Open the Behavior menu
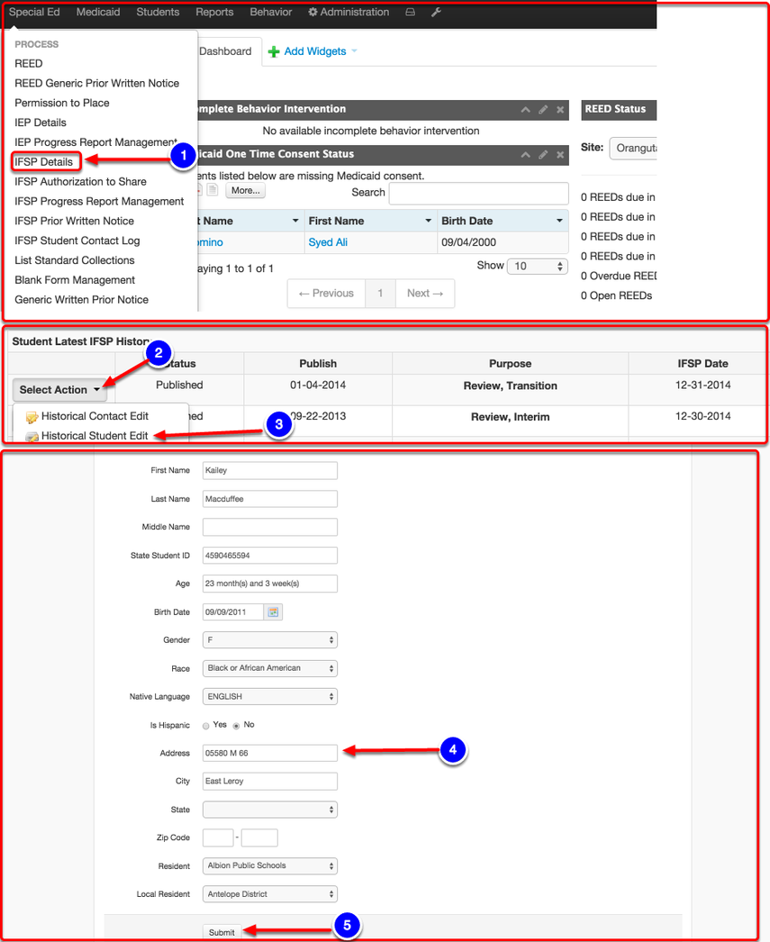The height and width of the screenshot is (942, 770). coord(271,12)
